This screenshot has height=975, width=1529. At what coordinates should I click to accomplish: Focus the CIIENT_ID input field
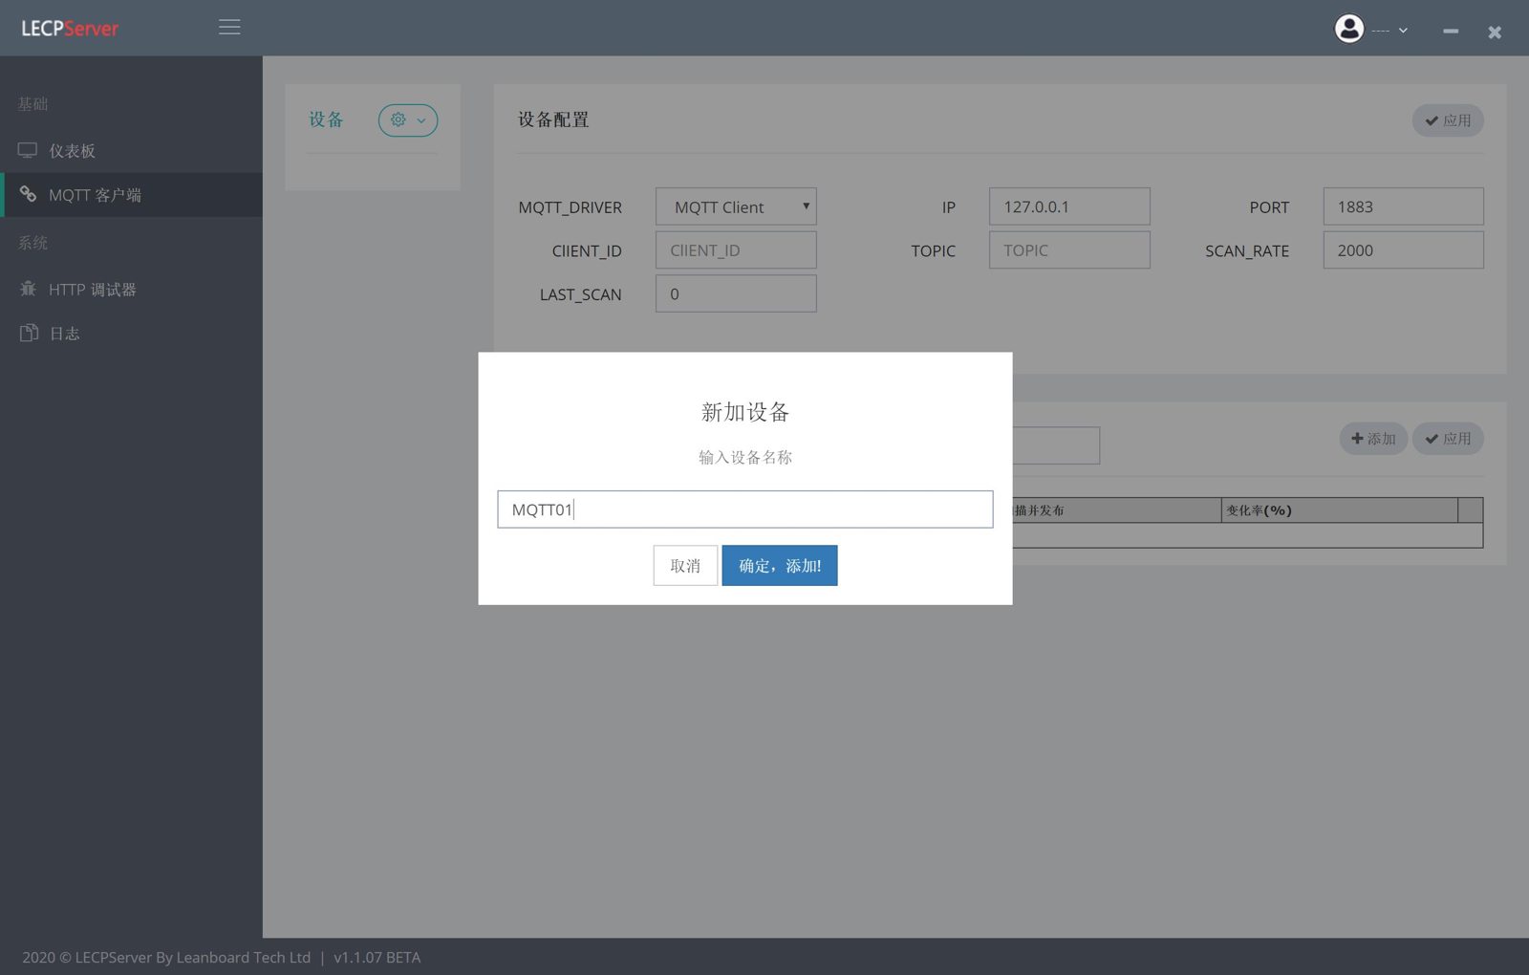click(736, 250)
